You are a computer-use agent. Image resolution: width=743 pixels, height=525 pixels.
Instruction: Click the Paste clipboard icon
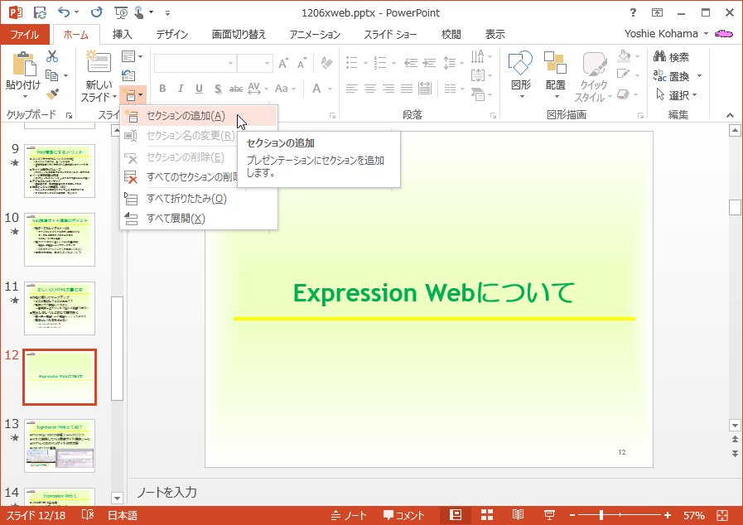point(24,65)
